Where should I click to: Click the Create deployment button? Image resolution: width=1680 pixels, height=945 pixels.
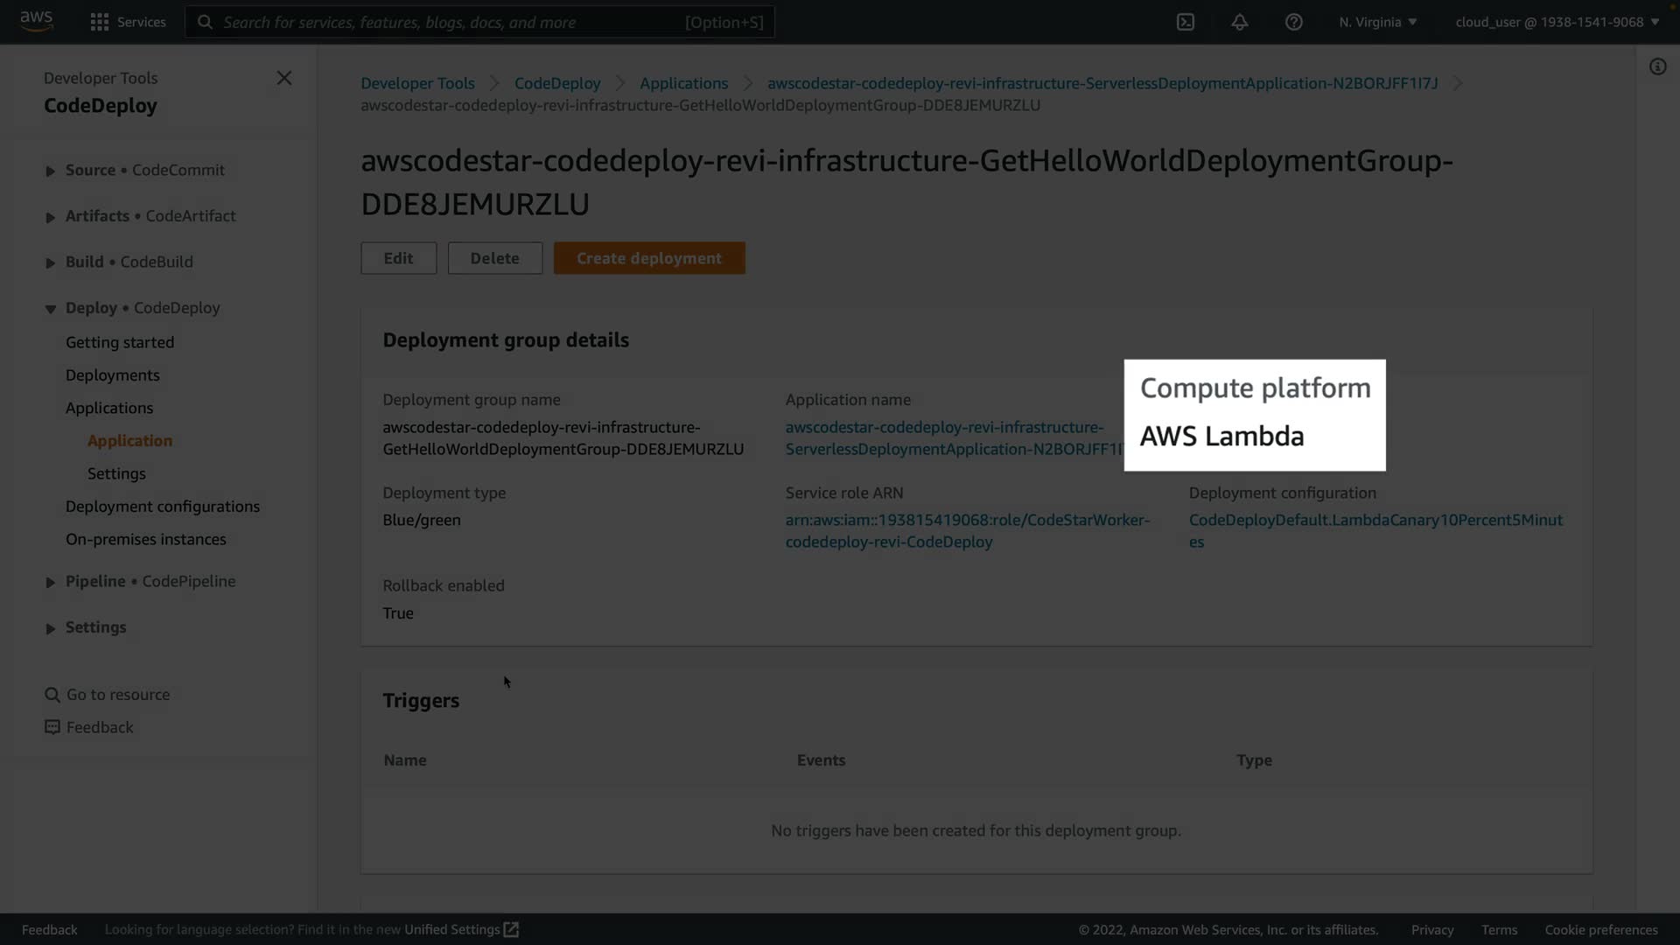[648, 258]
